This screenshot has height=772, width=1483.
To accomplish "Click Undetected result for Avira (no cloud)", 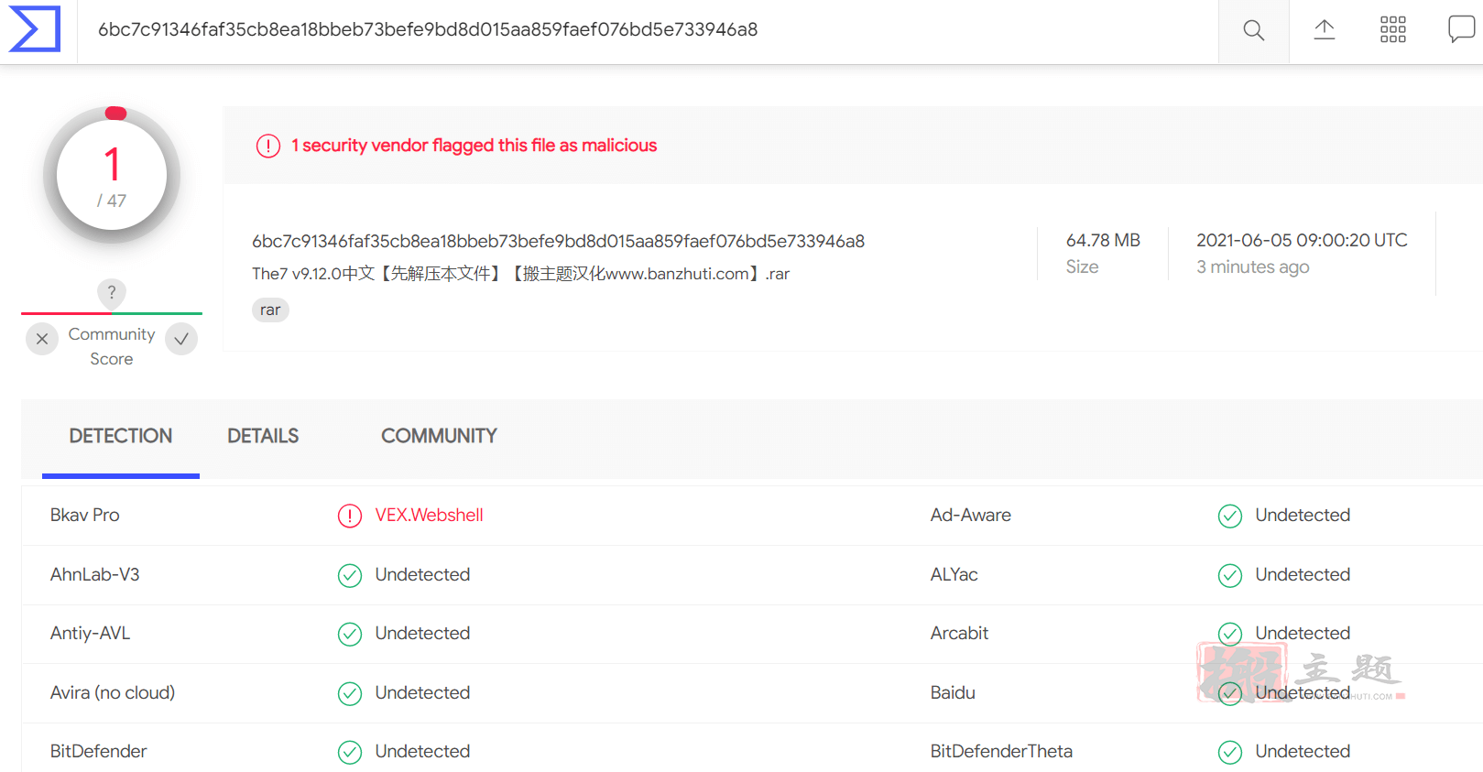I will (x=422, y=693).
